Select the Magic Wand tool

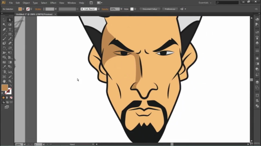(x=4, y=25)
